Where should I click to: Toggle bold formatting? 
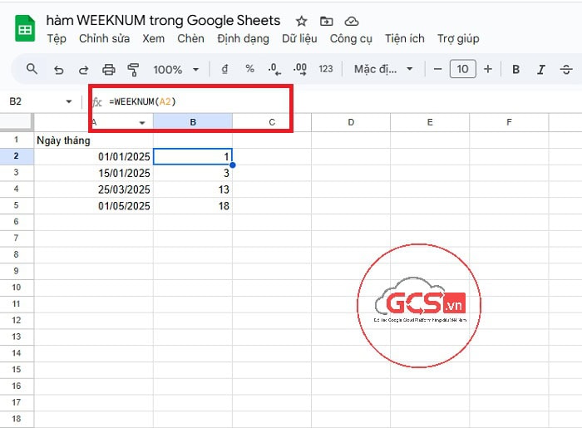point(515,70)
